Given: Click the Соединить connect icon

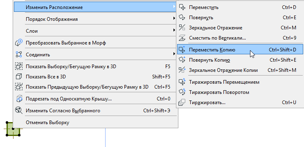Looking at the screenshot, I should tap(18, 55).
